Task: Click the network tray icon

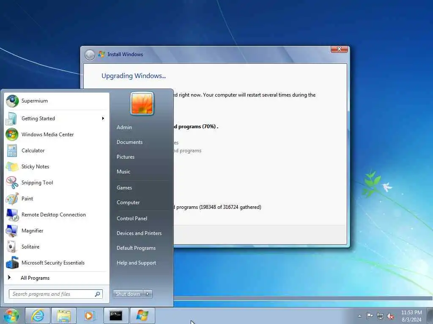Action: tap(380, 316)
